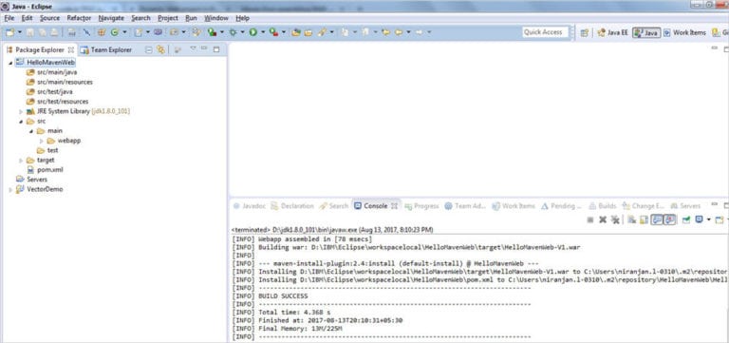Open the Run button dropdown arrow
Screen dimensions: 729x343
[263, 32]
